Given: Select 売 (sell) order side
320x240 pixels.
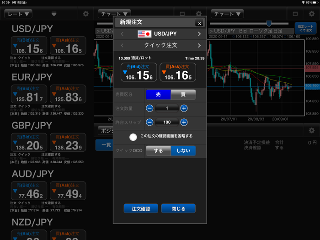Looking at the screenshot, I should [x=158, y=94].
